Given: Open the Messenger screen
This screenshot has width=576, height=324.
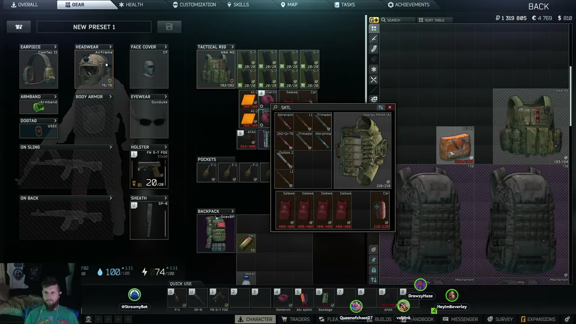Looking at the screenshot, I should pos(461,319).
